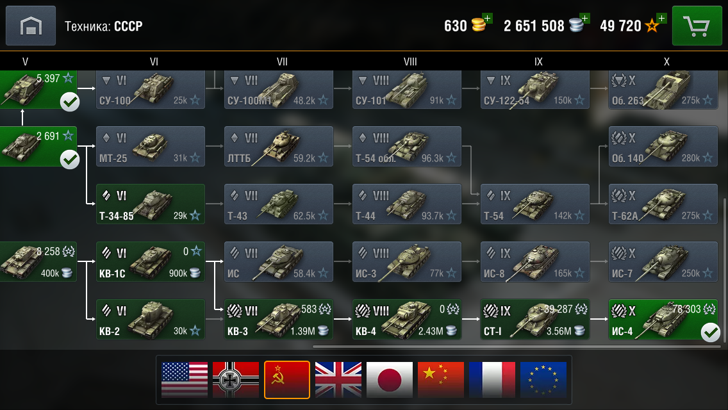Switch to the European nation flag
728x410 pixels.
click(x=543, y=379)
